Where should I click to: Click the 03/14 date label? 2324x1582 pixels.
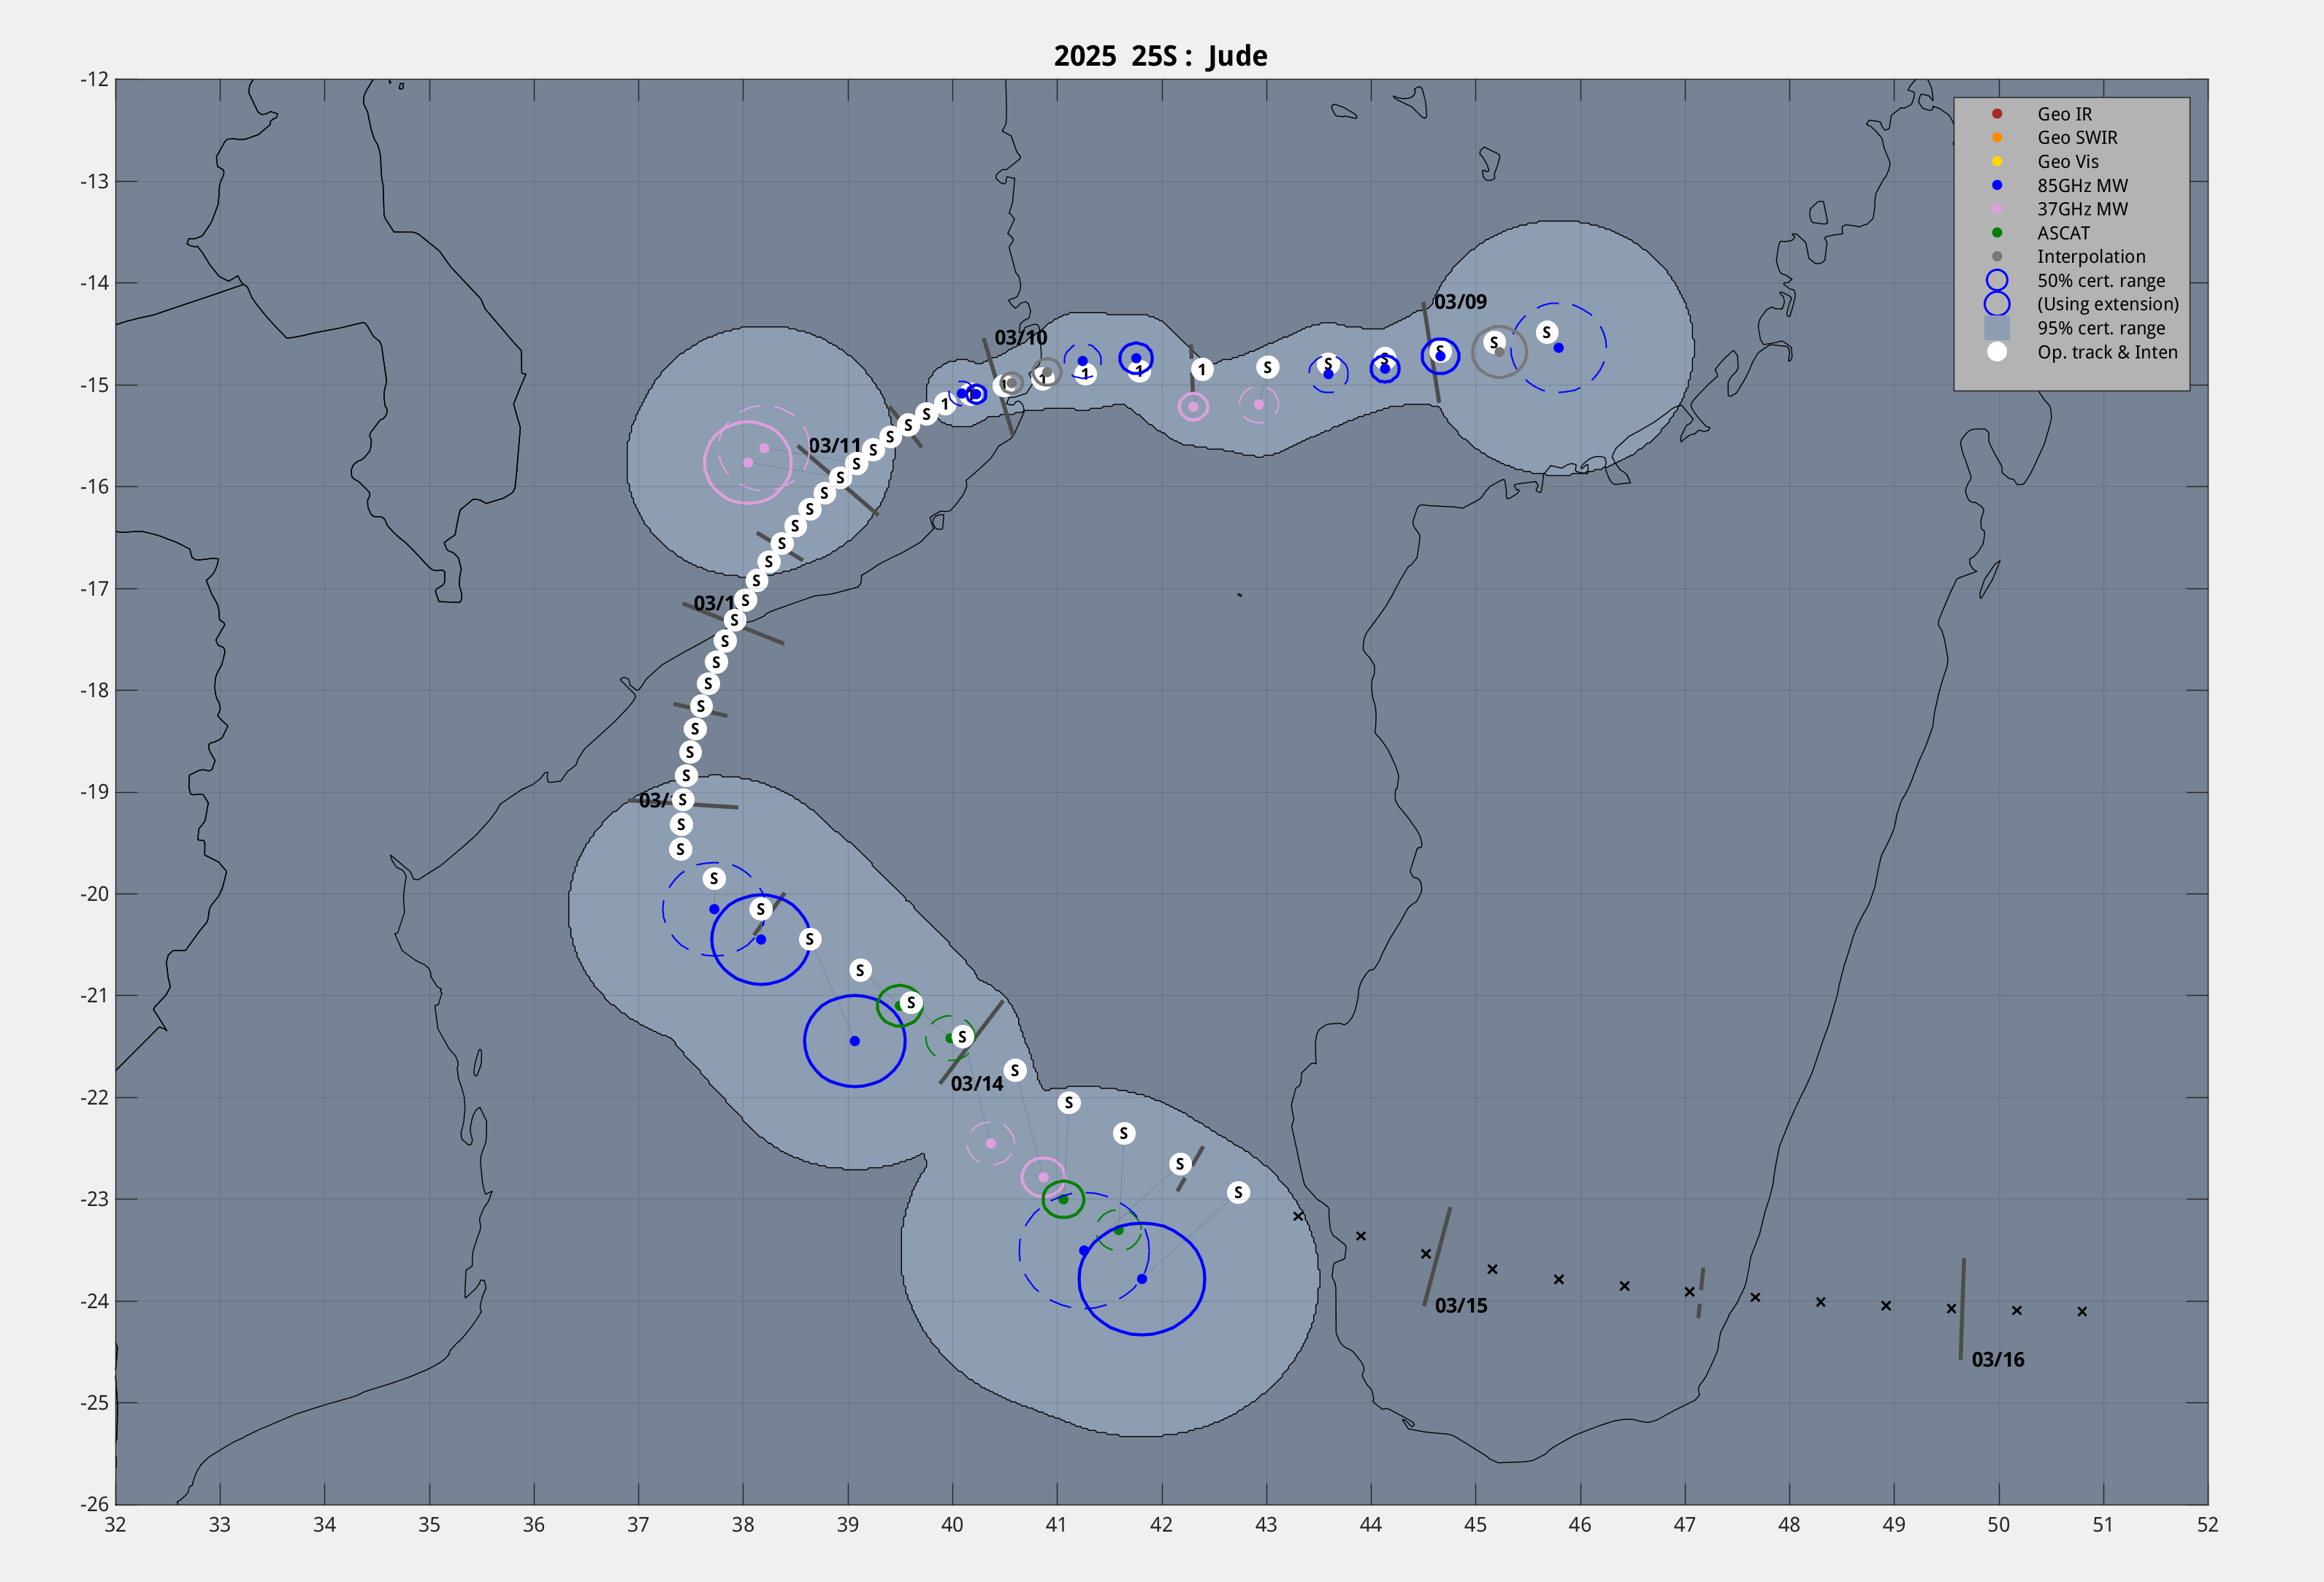(976, 1084)
